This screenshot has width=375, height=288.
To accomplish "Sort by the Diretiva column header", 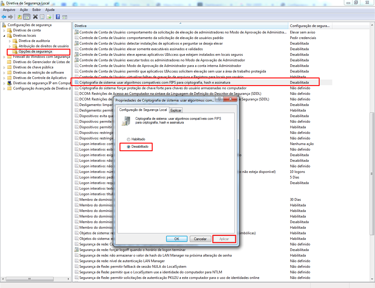I will (x=180, y=26).
